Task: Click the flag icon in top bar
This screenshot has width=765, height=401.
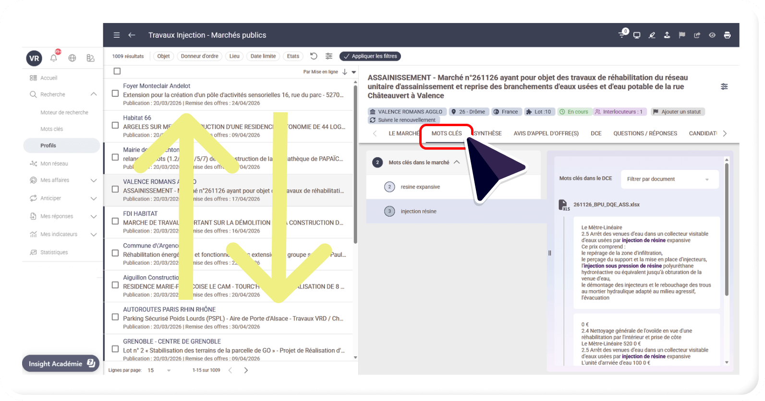Action: point(682,35)
